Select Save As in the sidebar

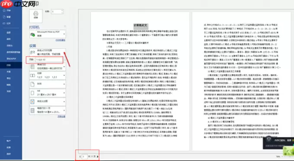(10, 45)
